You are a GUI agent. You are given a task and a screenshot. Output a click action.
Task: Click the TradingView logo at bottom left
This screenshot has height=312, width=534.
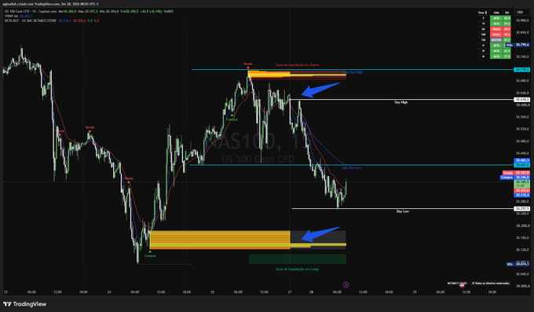coord(24,304)
